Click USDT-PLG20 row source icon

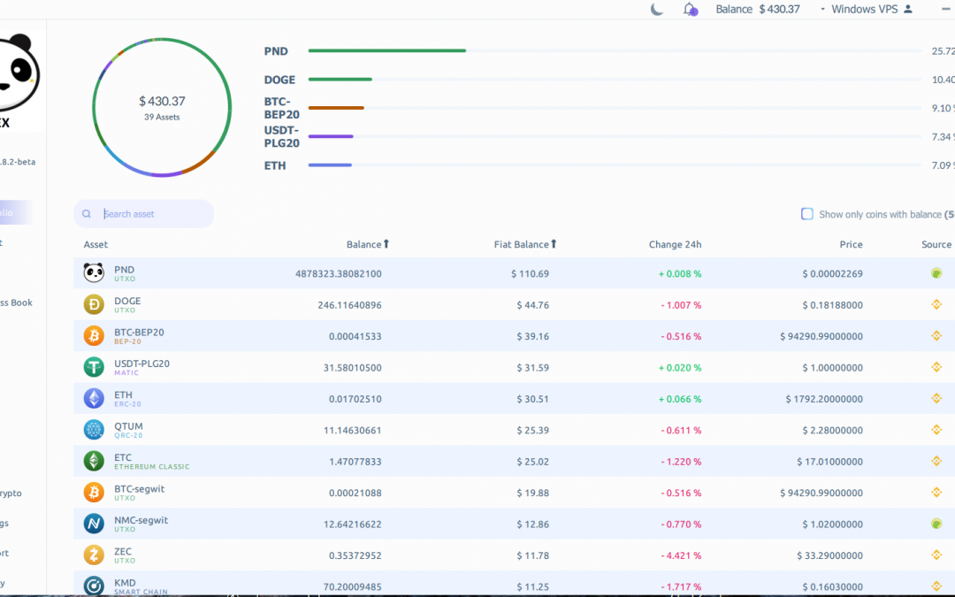point(936,367)
